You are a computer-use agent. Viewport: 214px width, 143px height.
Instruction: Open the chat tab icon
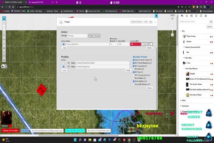(182, 16)
